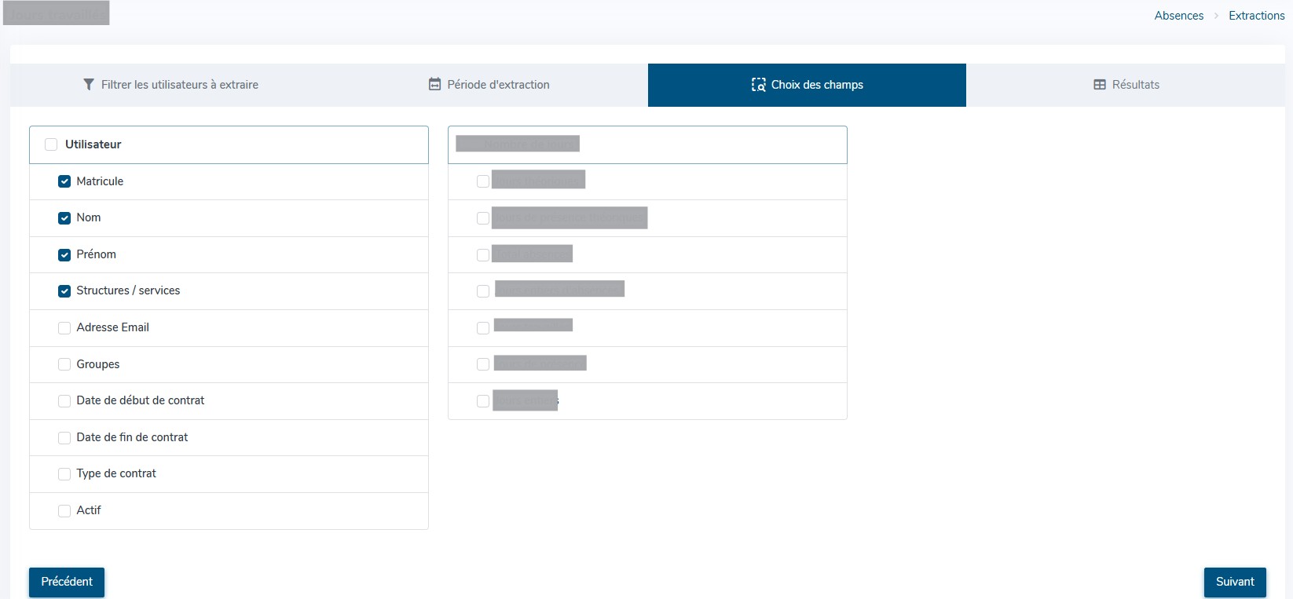Uncheck the Nom field checkbox
This screenshot has height=599, width=1293.
tap(64, 218)
